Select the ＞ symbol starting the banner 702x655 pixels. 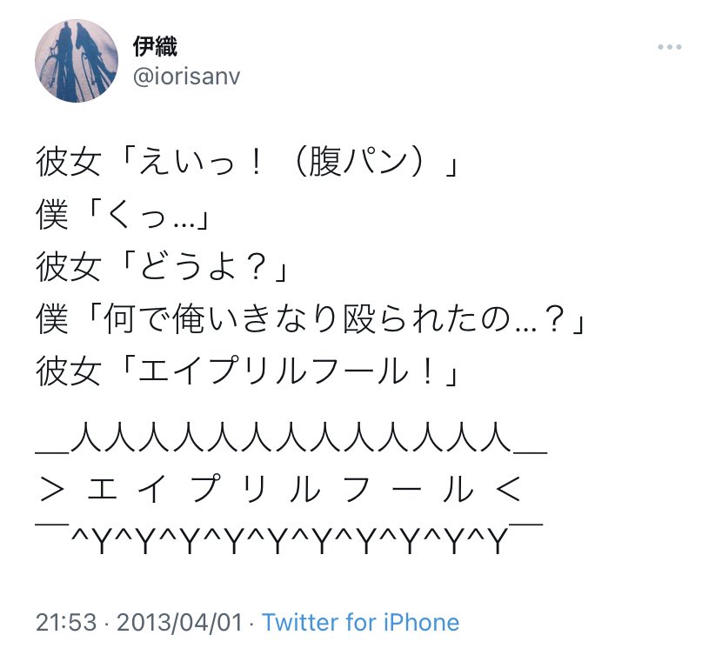coord(52,489)
